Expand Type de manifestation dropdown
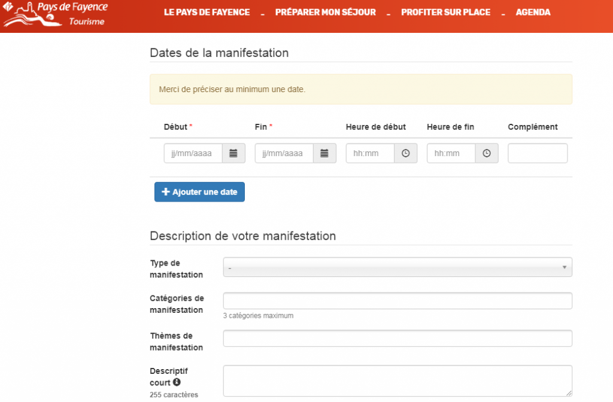This screenshot has height=402, width=613. [x=397, y=267]
